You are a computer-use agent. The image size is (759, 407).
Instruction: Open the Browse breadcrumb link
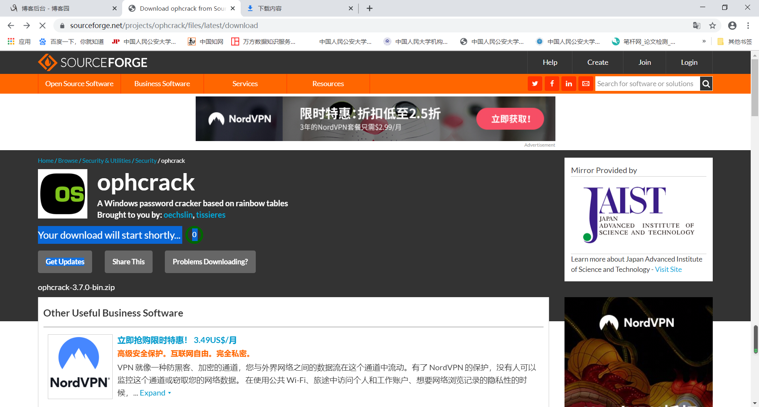[x=68, y=161]
